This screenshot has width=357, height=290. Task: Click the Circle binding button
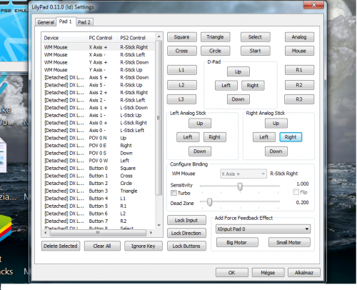click(x=215, y=51)
